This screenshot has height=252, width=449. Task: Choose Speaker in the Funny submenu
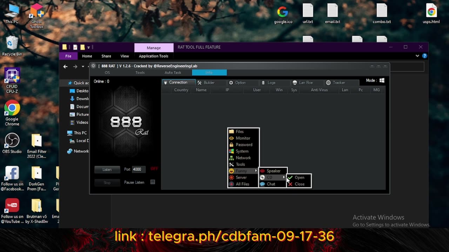tap(273, 171)
